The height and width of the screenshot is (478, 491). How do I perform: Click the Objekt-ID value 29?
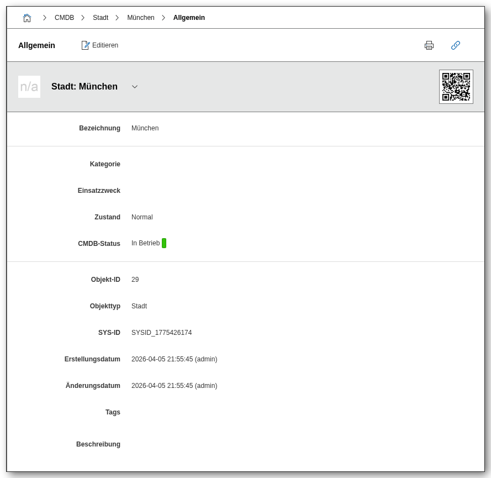135,280
